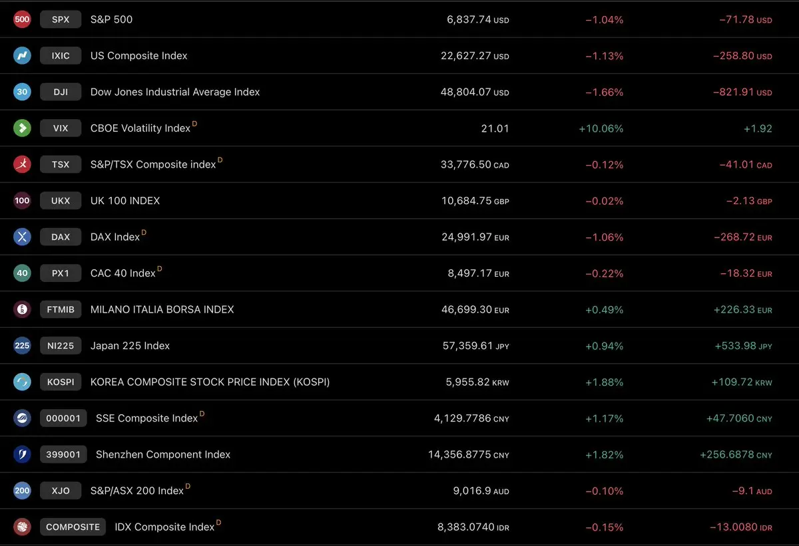Click the DAX Index blue logo icon
The image size is (799, 546).
(x=22, y=237)
